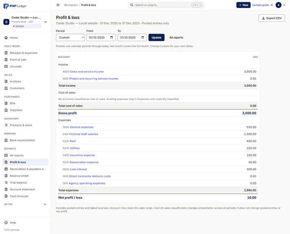This screenshot has height=234, width=290.
Task: Click the Help circle icon
Action: (x=6, y=223)
